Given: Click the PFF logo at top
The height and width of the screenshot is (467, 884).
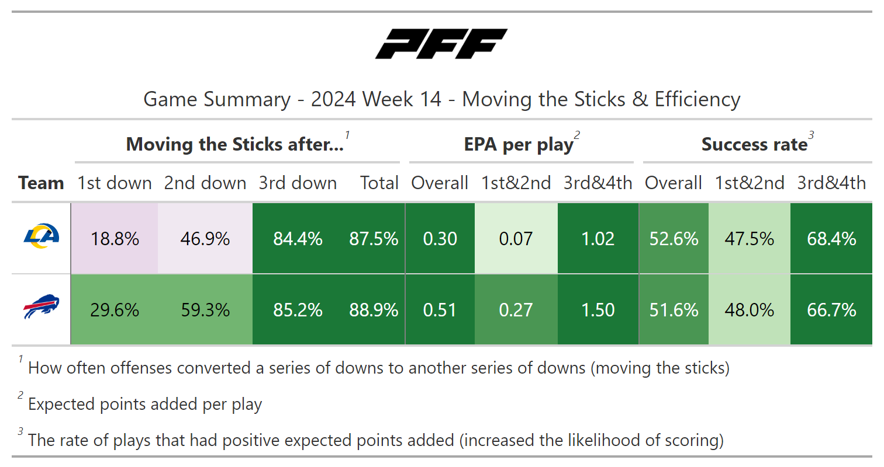Looking at the screenshot, I should tap(441, 44).
